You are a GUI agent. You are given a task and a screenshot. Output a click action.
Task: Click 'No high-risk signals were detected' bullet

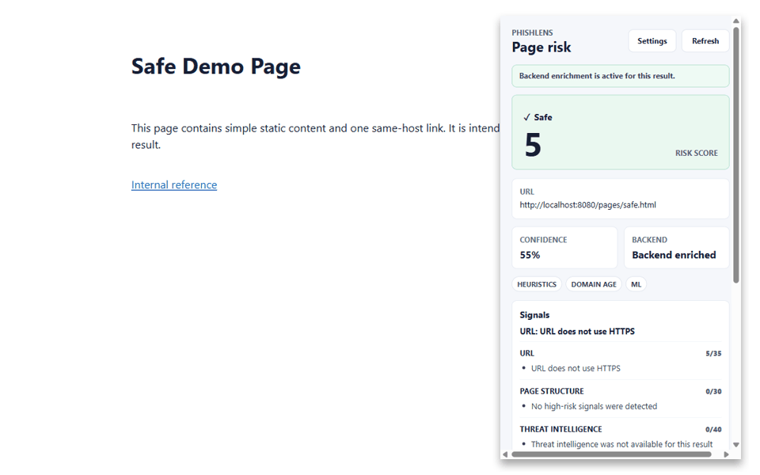click(x=594, y=406)
